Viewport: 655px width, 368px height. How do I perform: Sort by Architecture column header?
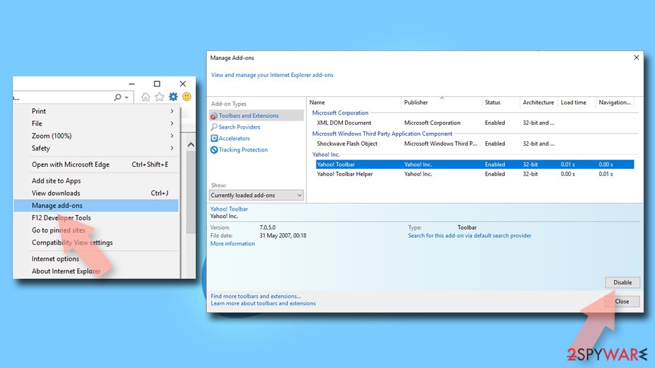pyautogui.click(x=538, y=102)
